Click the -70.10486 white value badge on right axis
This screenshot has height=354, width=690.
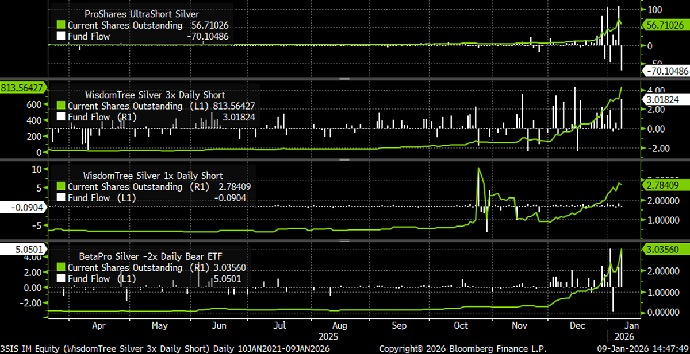pyautogui.click(x=667, y=72)
